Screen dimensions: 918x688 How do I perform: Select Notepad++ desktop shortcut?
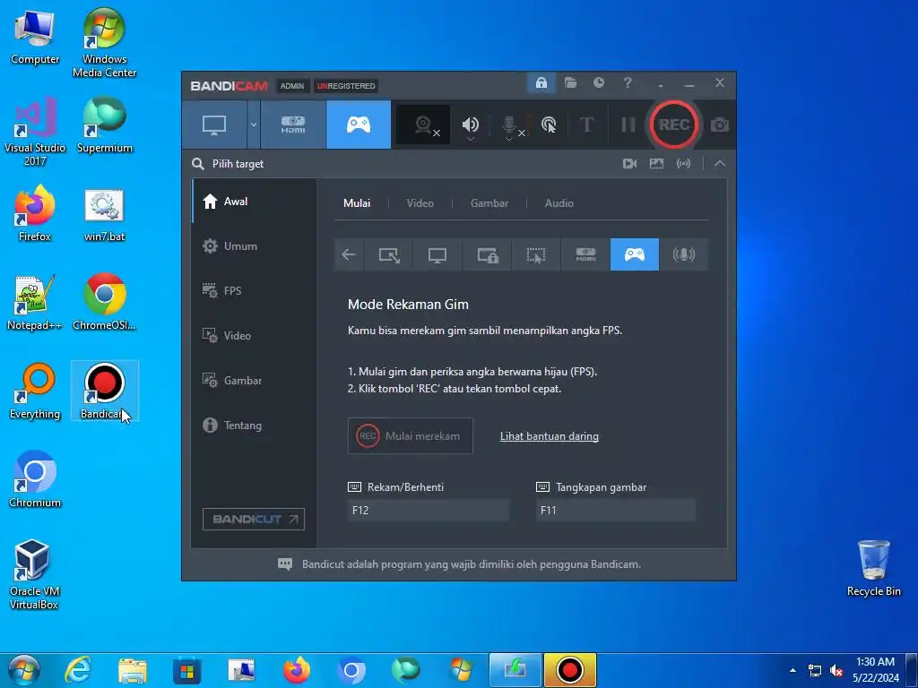click(x=35, y=303)
